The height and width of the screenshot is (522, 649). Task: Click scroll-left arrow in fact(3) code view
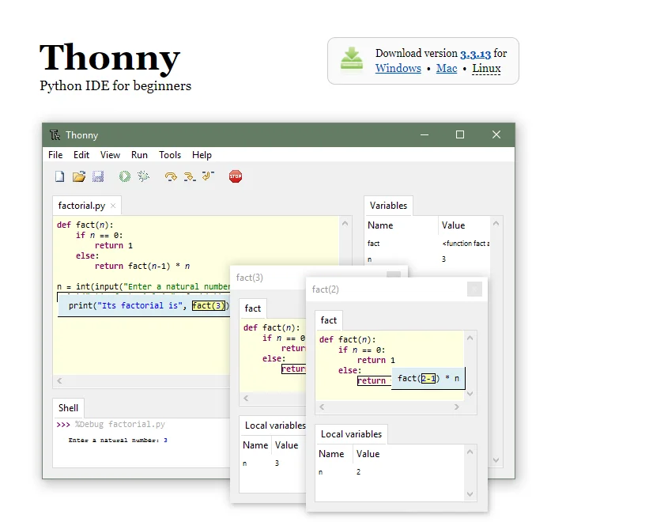247,399
